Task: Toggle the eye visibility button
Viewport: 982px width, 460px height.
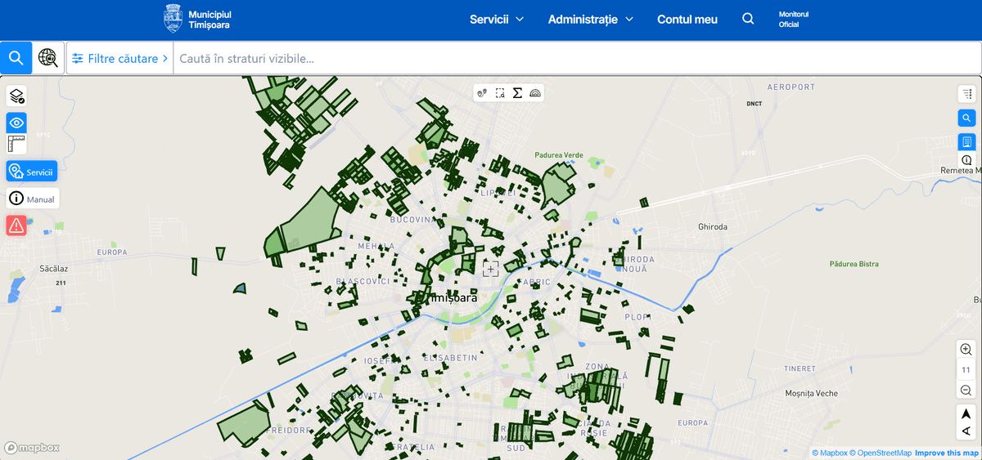Action: (17, 123)
